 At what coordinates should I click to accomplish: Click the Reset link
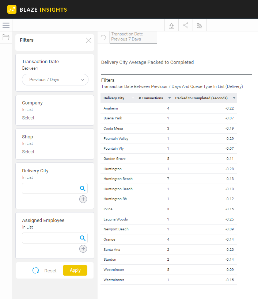click(50, 271)
